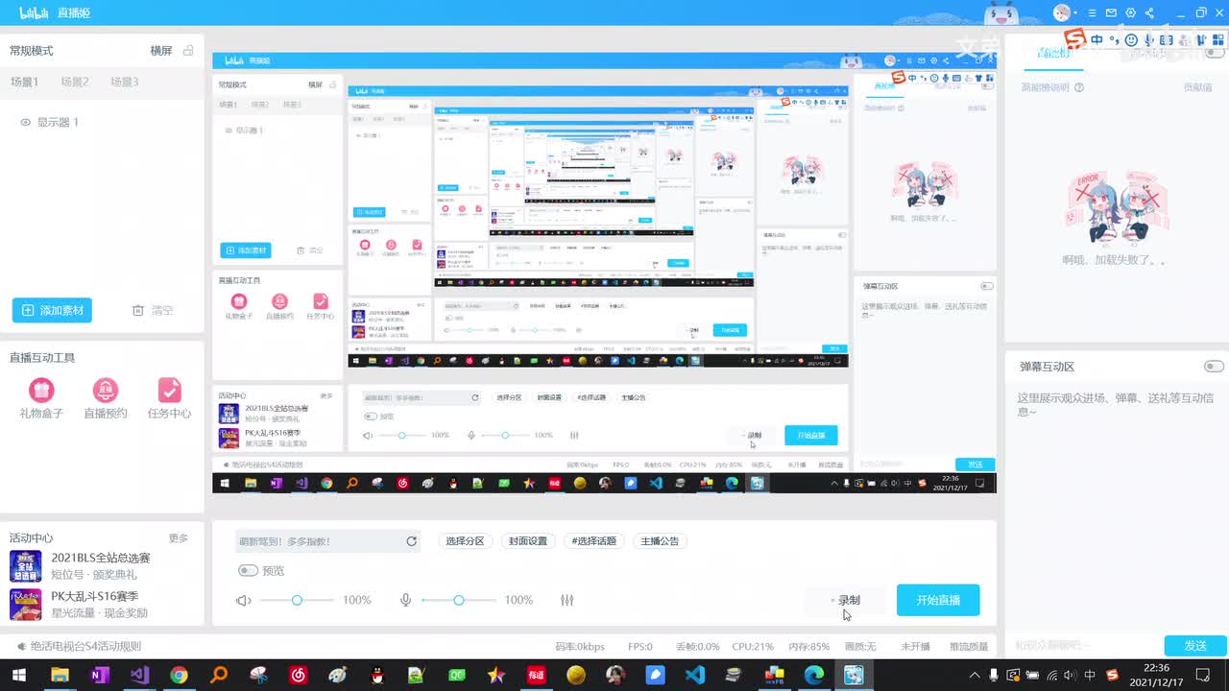This screenshot has height=691, width=1229.
Task: Open Sogou emoji smiley icon
Action: [1132, 39]
